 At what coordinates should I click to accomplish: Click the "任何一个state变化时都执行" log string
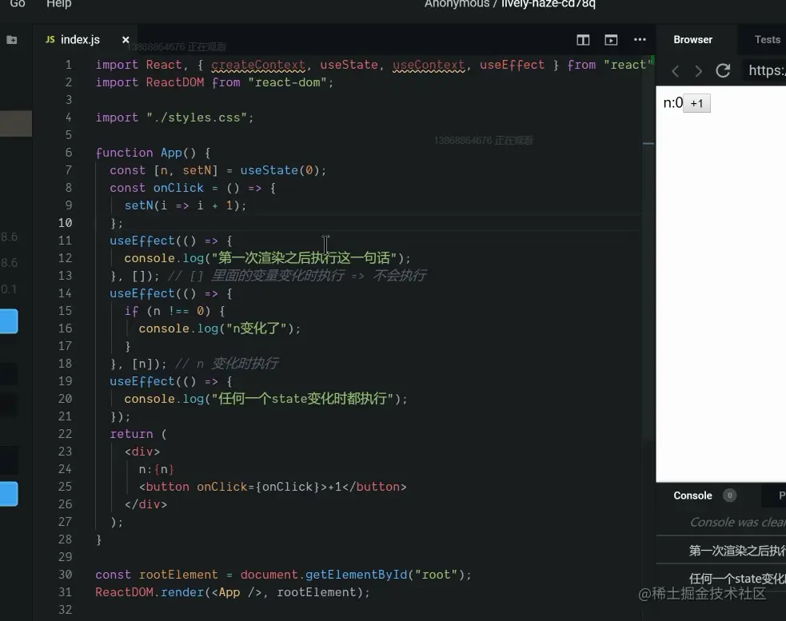(x=303, y=399)
